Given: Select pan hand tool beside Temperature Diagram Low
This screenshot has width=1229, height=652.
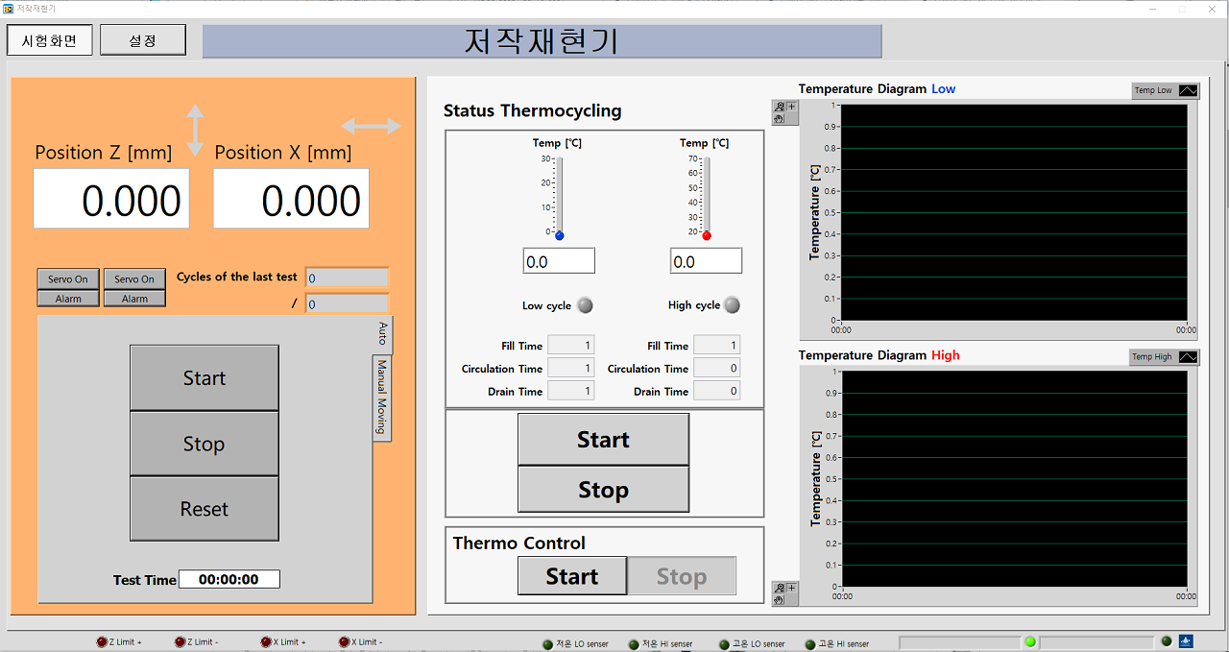Looking at the screenshot, I should click(779, 118).
